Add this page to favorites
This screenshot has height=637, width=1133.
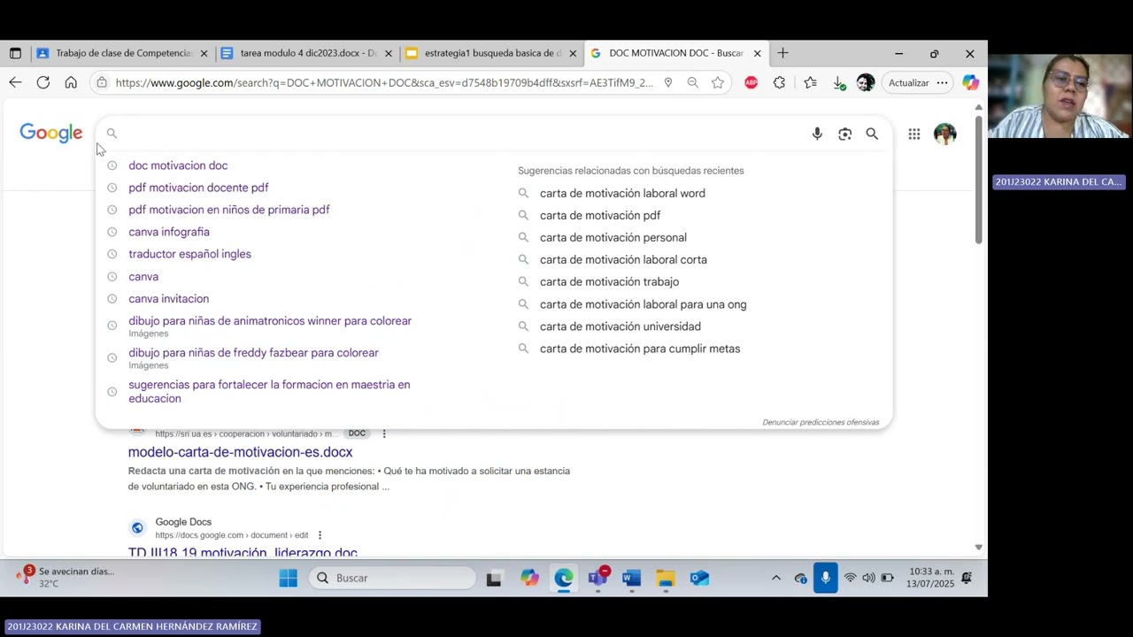click(x=718, y=82)
